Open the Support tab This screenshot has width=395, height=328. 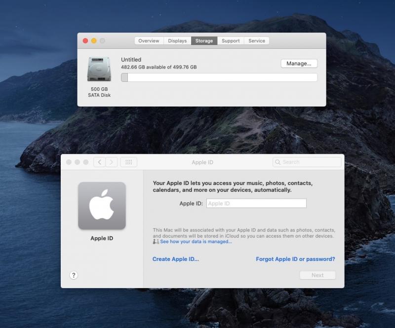pos(231,41)
